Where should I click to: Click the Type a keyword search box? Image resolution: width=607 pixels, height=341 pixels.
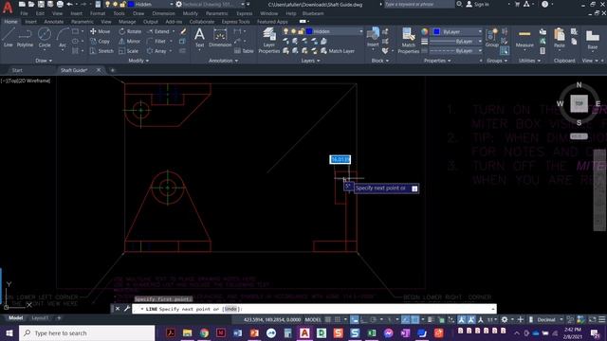419,4
